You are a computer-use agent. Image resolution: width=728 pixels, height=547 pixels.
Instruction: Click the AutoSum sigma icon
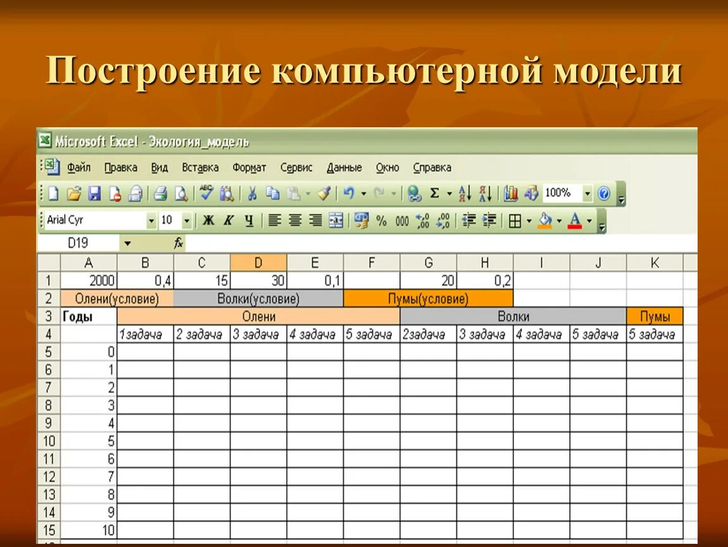(x=434, y=193)
